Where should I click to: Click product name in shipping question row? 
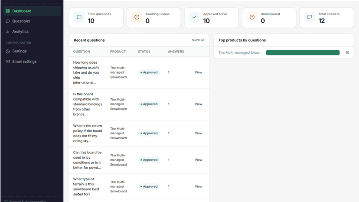[x=118, y=72]
